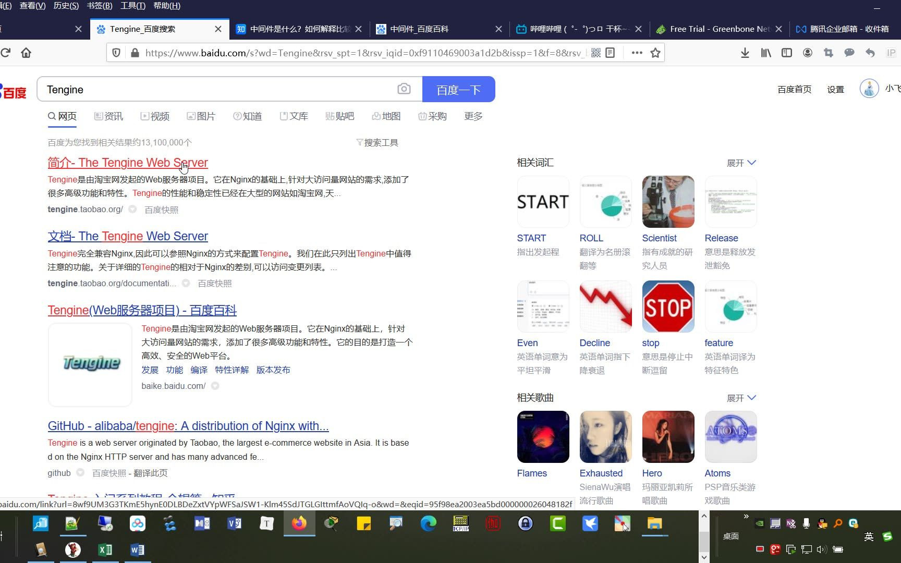Open 搜索工具 filter options
This screenshot has width=901, height=563.
click(x=377, y=142)
